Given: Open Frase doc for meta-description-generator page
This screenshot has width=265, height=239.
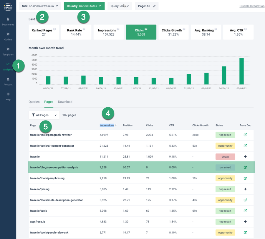Looking at the screenshot, I should pyautogui.click(x=245, y=200).
